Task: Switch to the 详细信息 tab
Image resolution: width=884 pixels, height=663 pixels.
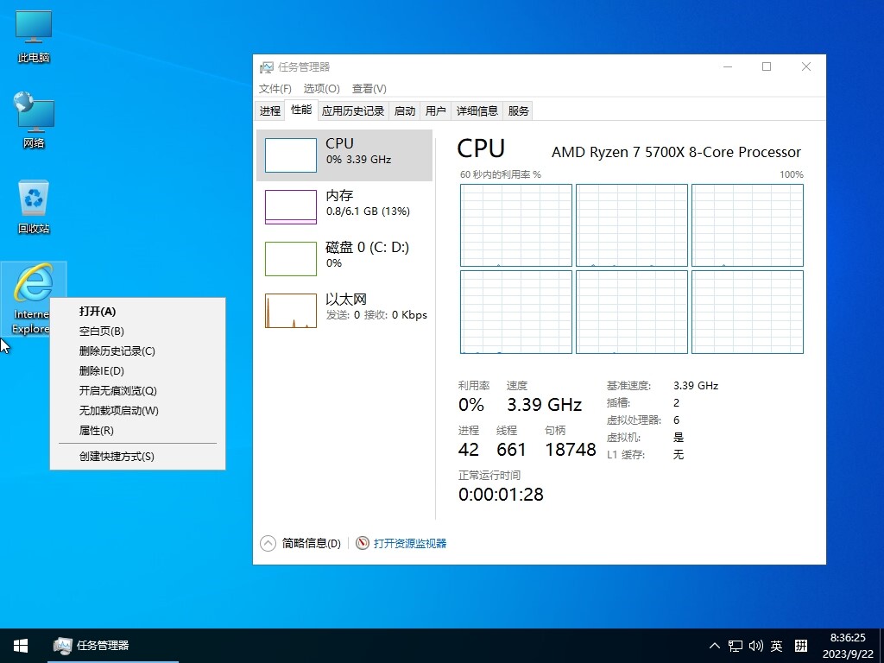Action: pos(477,110)
